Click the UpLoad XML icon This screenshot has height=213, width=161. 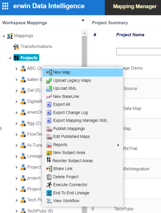coord(49,88)
